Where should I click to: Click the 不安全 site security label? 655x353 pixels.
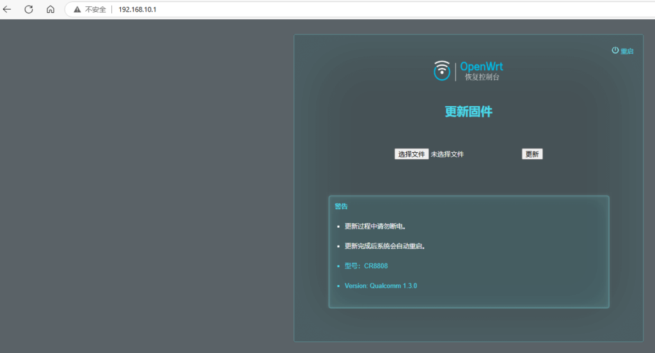(95, 10)
